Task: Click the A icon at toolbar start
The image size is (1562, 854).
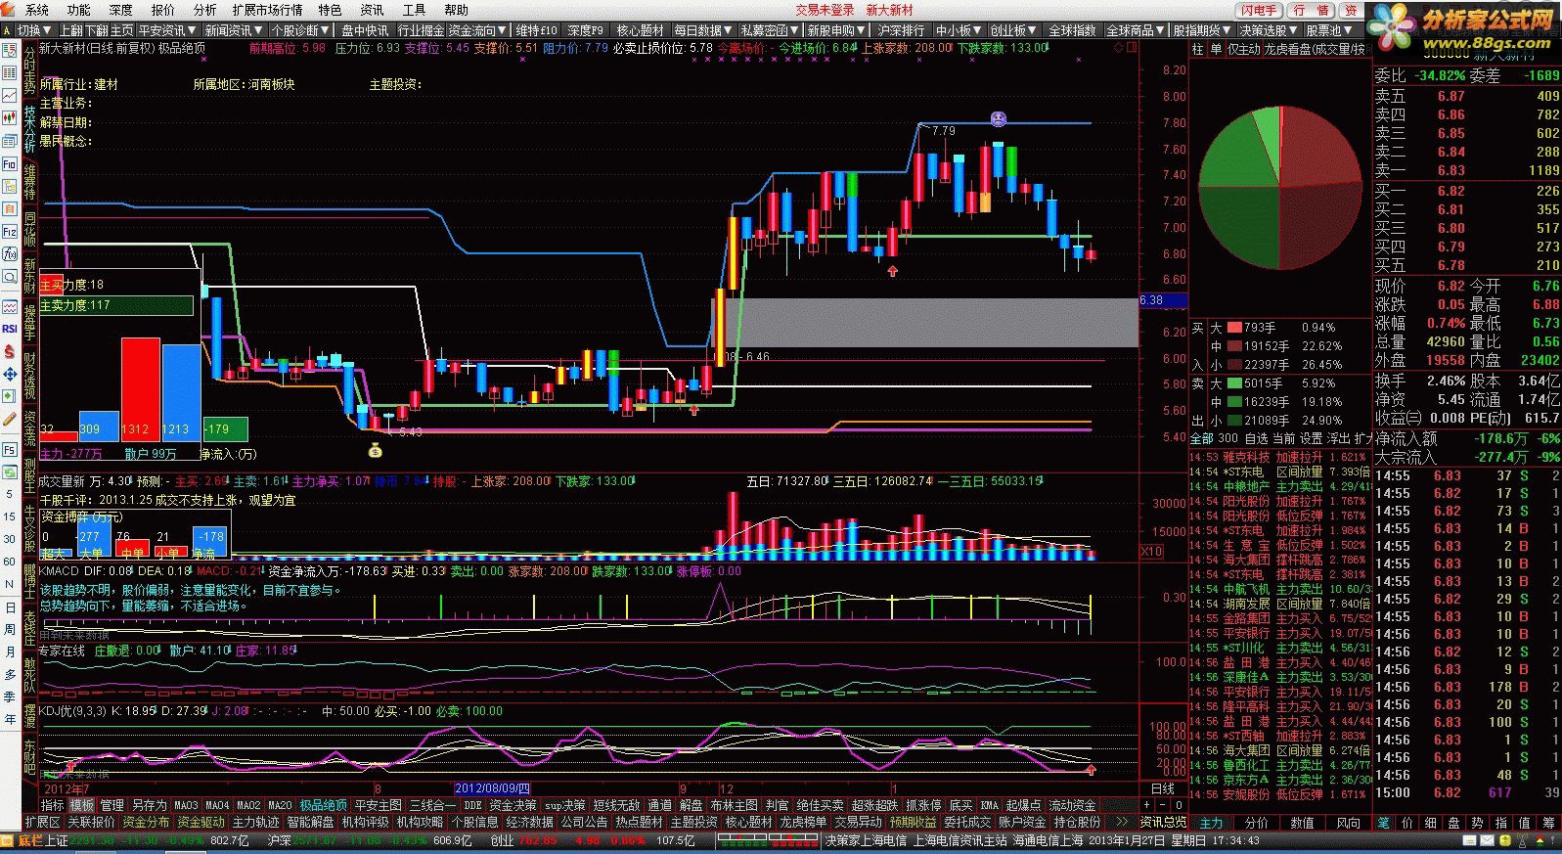Action: click(x=8, y=30)
